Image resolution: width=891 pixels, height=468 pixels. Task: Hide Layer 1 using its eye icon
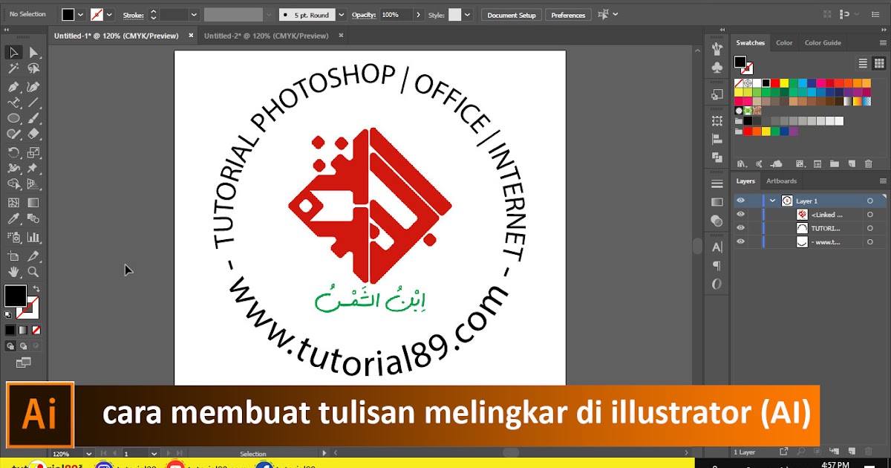740,201
